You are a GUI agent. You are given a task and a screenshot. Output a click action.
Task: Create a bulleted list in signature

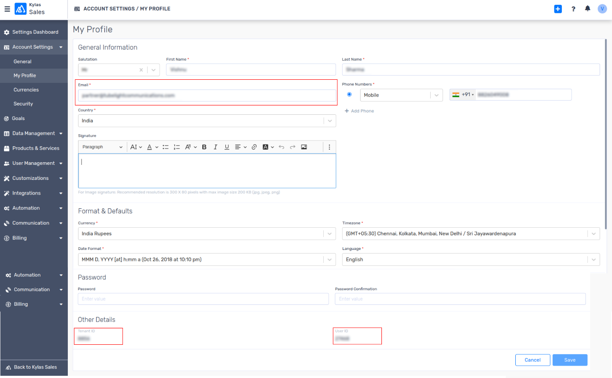[x=165, y=147]
